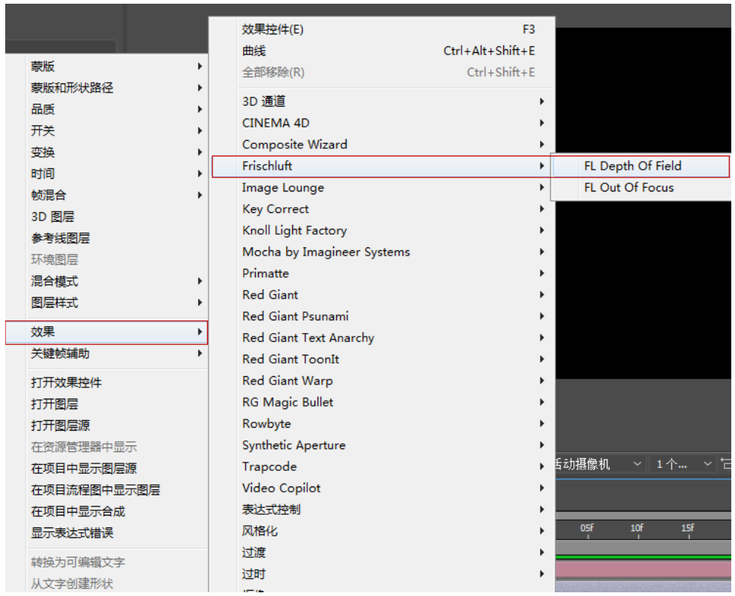Screen dimensions: 735x596
Task: Expand the Synthetic Aperture category
Action: coord(382,446)
